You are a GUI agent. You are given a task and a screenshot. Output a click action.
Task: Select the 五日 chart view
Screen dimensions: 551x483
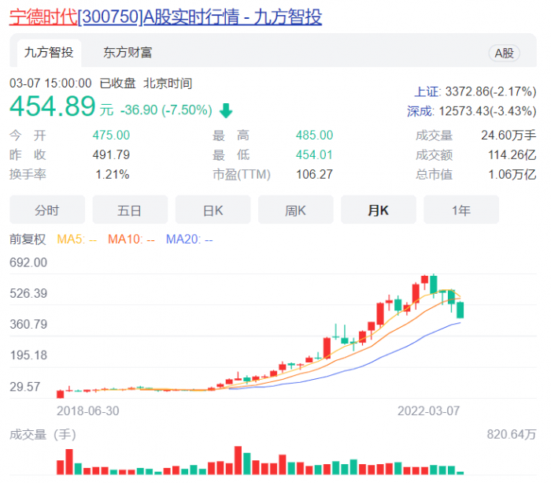tap(129, 210)
